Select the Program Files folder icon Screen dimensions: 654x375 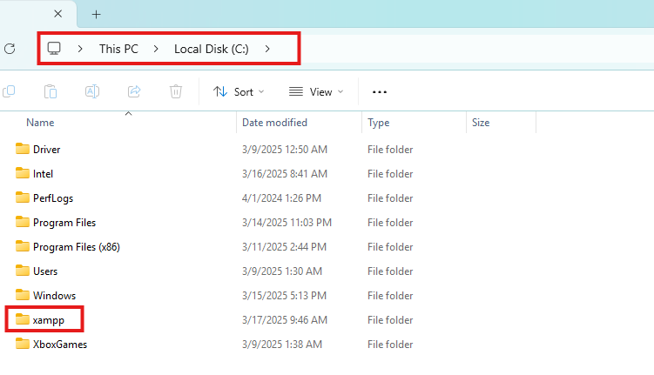coord(23,222)
